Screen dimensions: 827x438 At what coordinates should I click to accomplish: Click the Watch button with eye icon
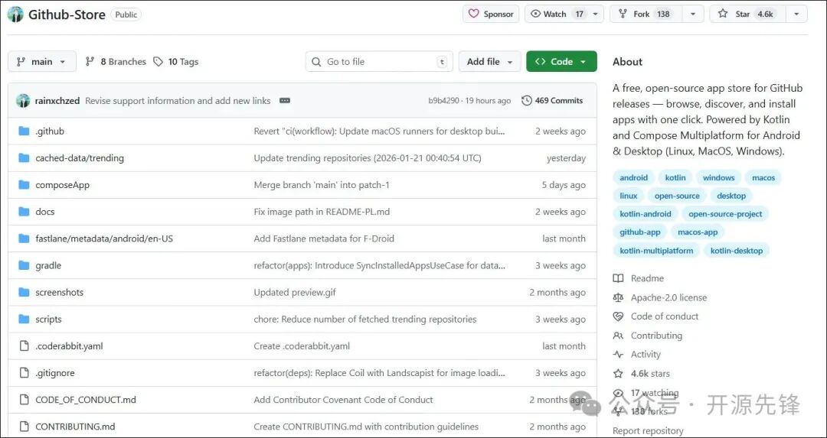coord(557,15)
